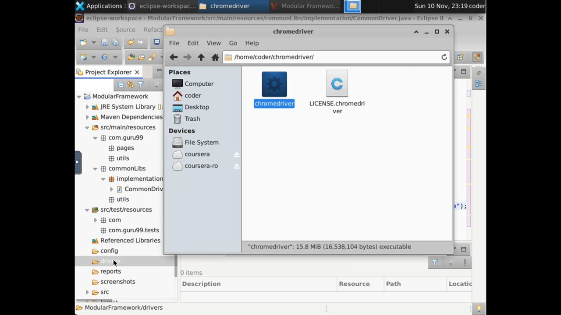Toggle Link with Editor in Project Explorer
The height and width of the screenshot is (315, 561).
130,85
